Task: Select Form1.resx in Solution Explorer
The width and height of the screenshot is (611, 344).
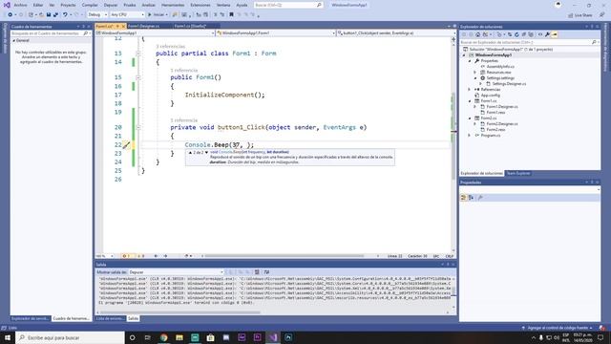Action: point(495,113)
